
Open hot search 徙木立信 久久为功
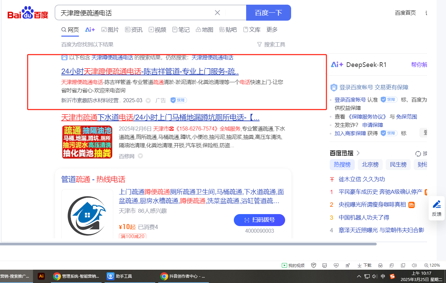(362, 179)
